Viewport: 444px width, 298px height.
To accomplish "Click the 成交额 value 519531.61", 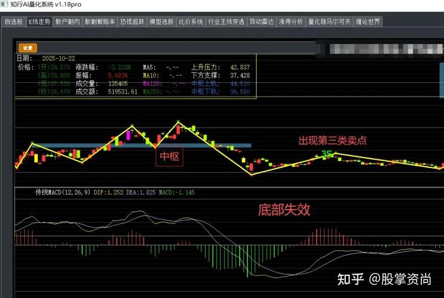I will [123, 92].
